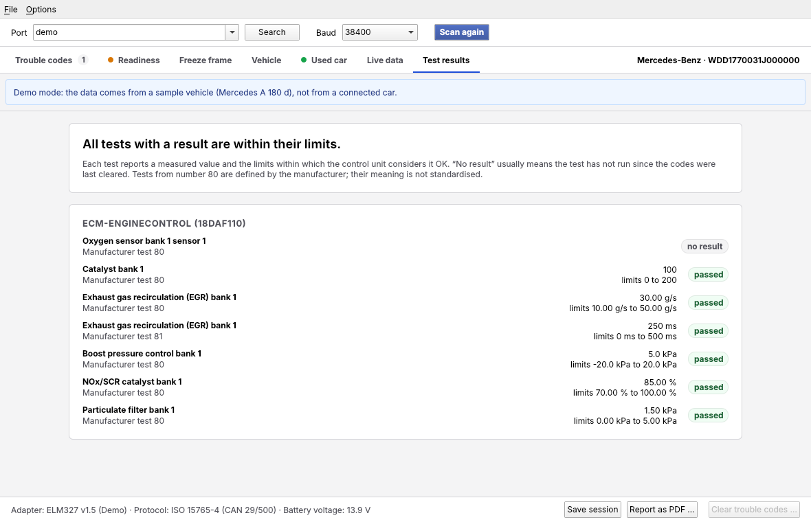Viewport: 811px width, 522px height.
Task: Click the Clear trouble codes button
Action: coord(754,510)
